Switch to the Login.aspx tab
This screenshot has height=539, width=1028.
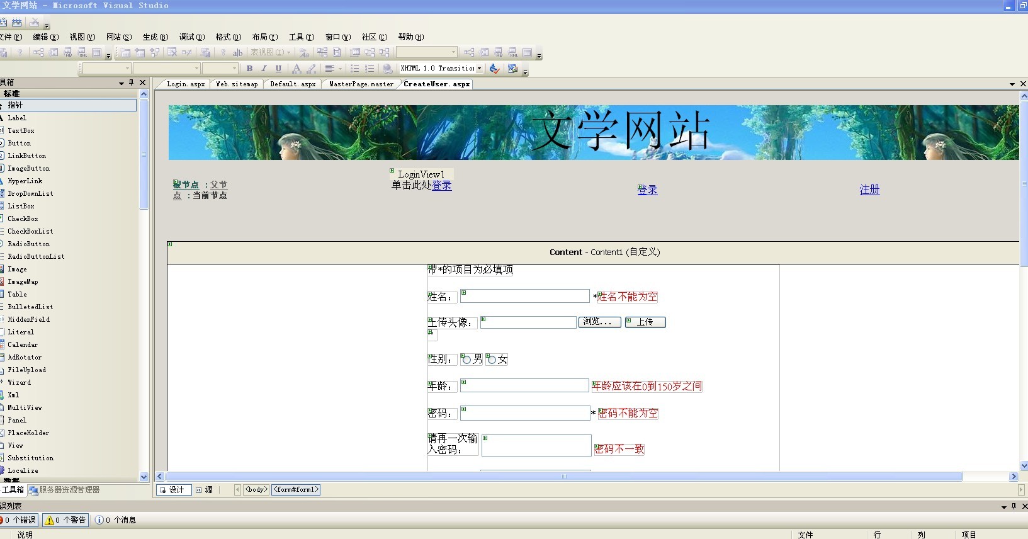pos(185,84)
